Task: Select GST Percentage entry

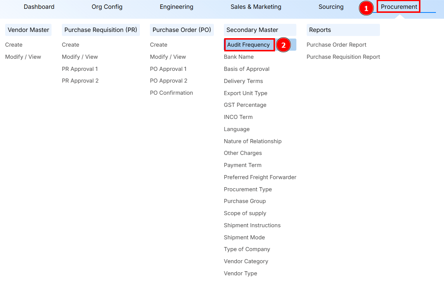Action: coord(245,105)
